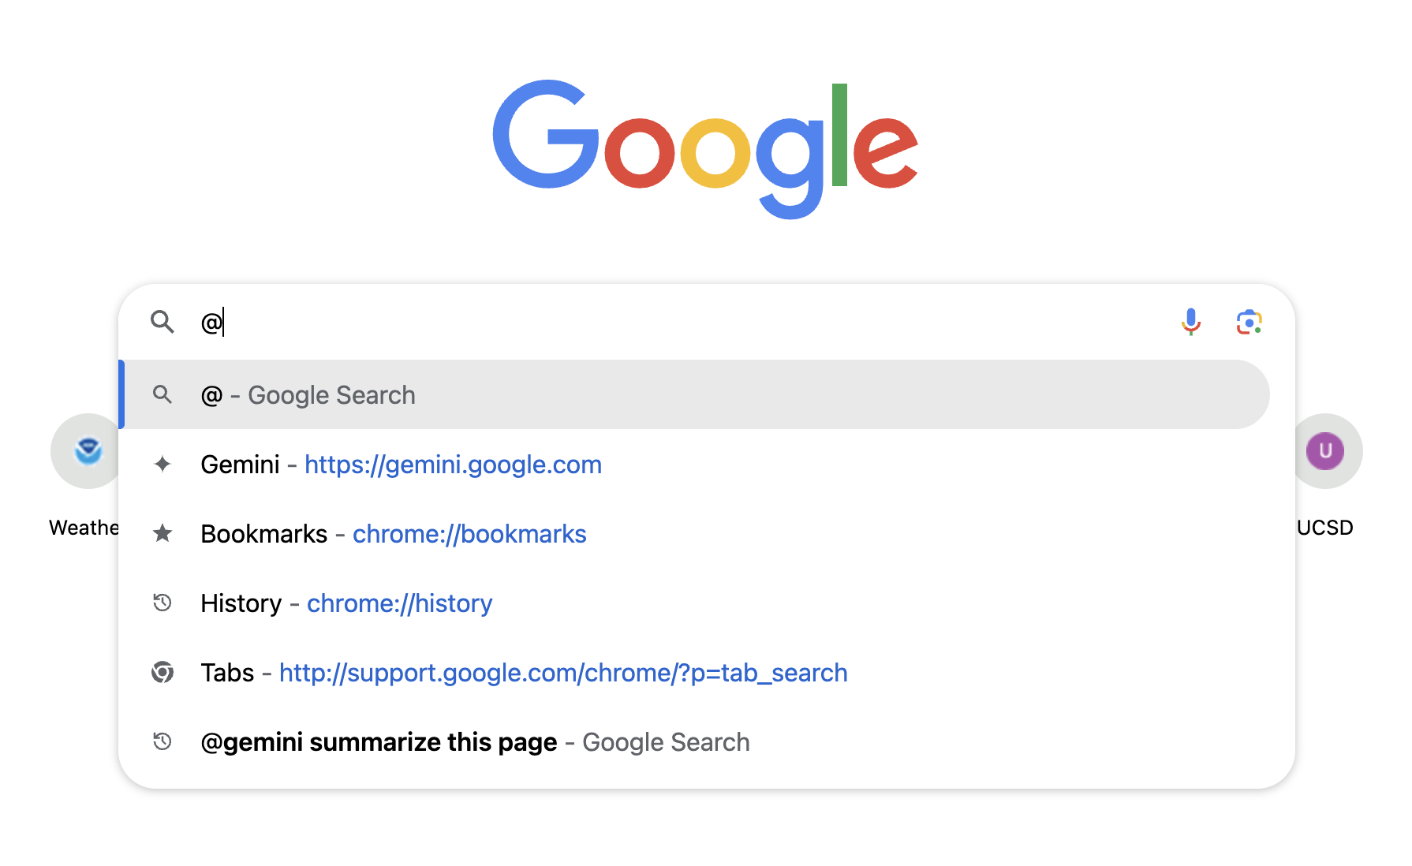The height and width of the screenshot is (866, 1412).
Task: Open the Weather shortcut icon
Action: click(86, 450)
